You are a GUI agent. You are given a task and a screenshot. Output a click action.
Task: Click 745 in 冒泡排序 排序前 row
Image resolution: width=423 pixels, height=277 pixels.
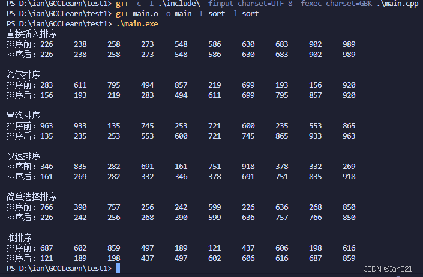tap(147, 126)
